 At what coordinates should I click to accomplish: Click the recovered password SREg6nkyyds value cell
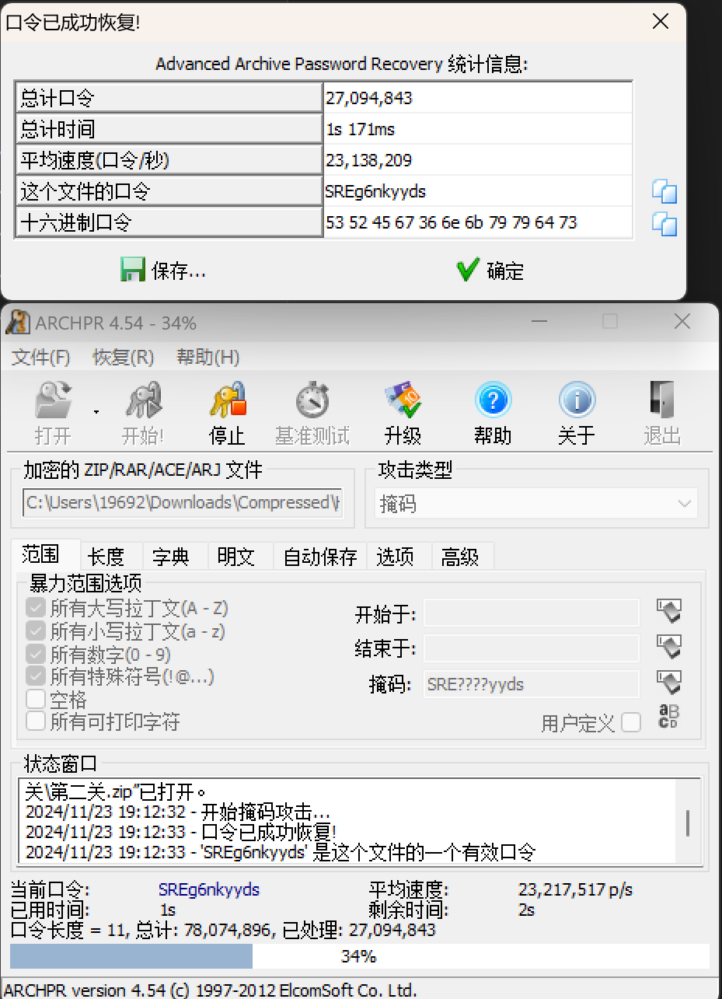click(478, 191)
